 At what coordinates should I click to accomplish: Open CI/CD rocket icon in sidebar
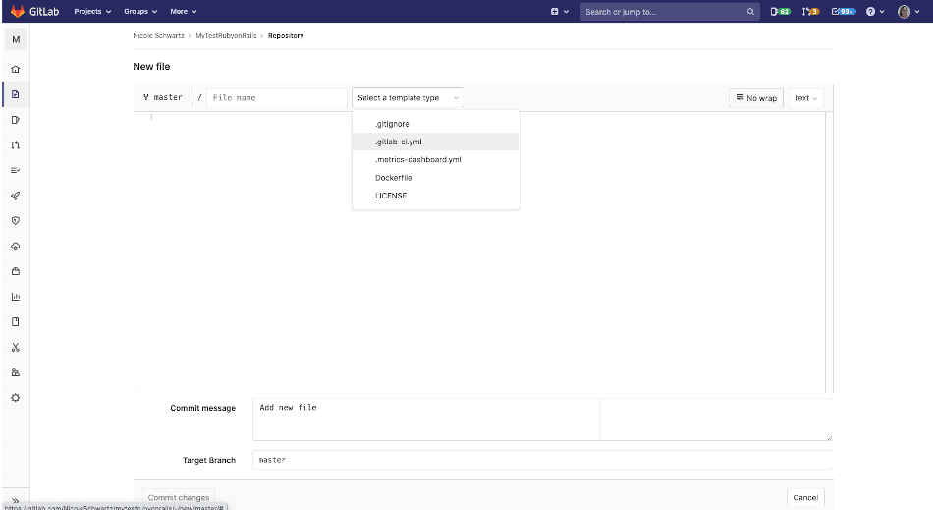coord(15,196)
